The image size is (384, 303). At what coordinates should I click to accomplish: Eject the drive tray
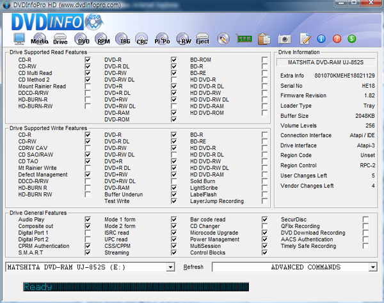coord(202,38)
